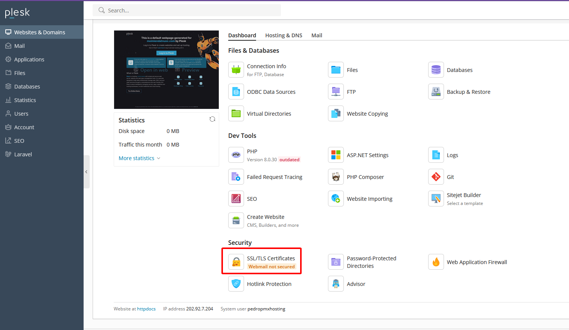Viewport: 569px width, 330px height.
Task: Open the Git icon
Action: coord(436,177)
